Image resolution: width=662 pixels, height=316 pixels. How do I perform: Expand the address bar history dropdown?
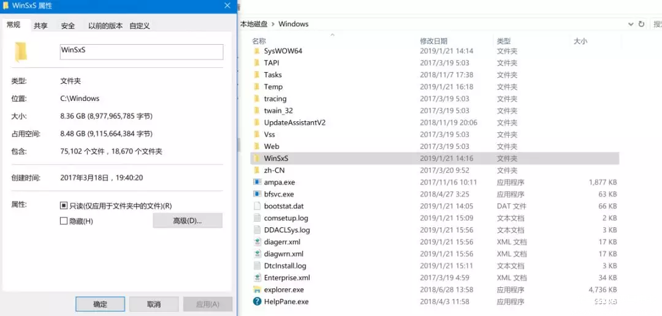(631, 24)
